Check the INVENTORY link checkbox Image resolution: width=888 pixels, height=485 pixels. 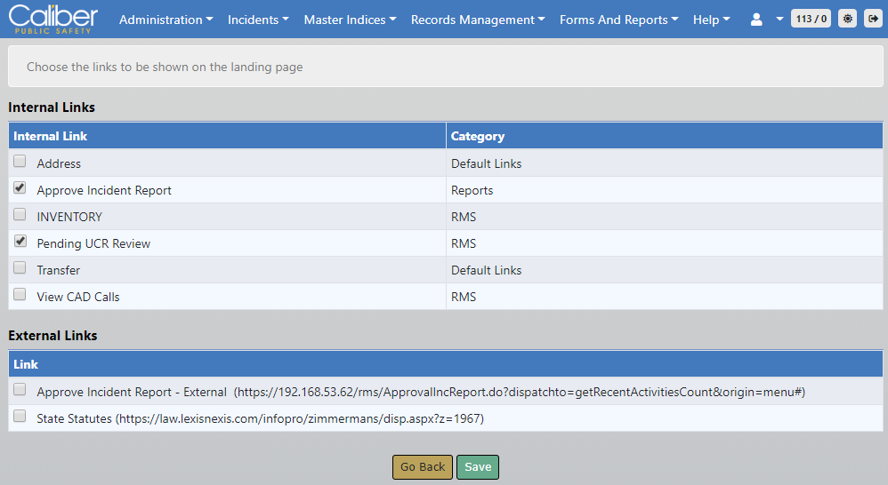click(x=20, y=215)
